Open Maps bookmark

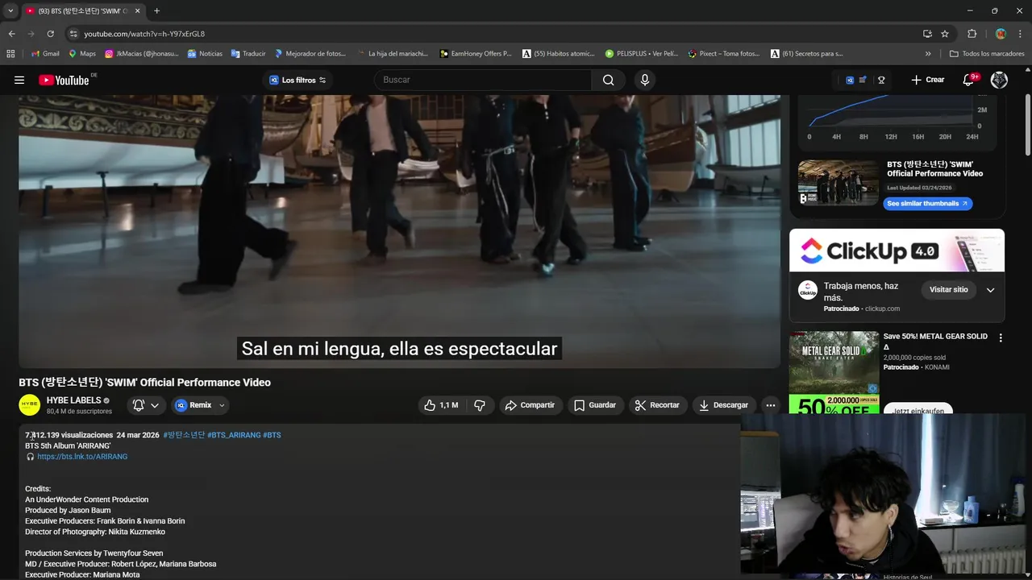[81, 54]
